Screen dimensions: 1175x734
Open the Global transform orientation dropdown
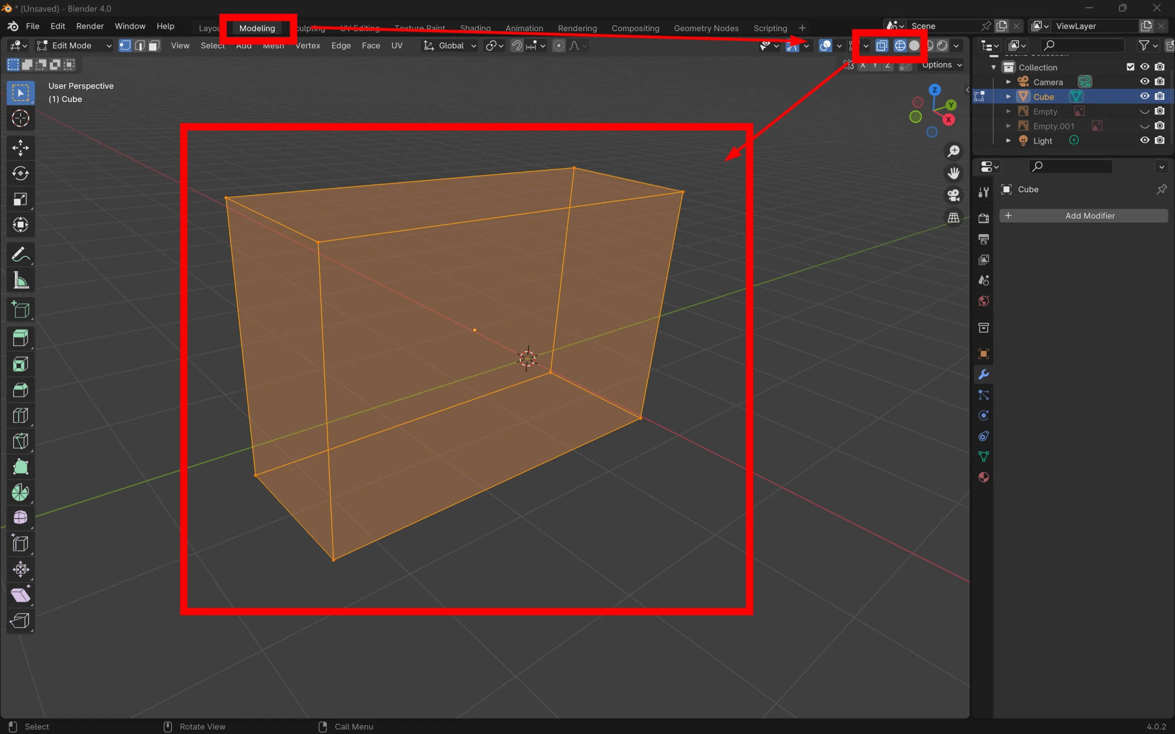click(450, 45)
